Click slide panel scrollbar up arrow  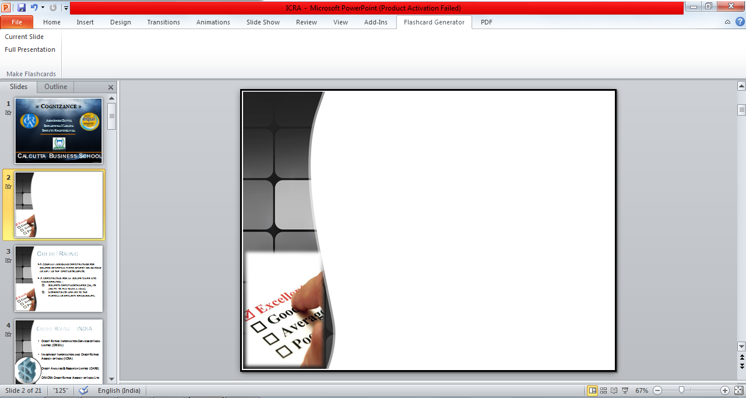pos(111,98)
